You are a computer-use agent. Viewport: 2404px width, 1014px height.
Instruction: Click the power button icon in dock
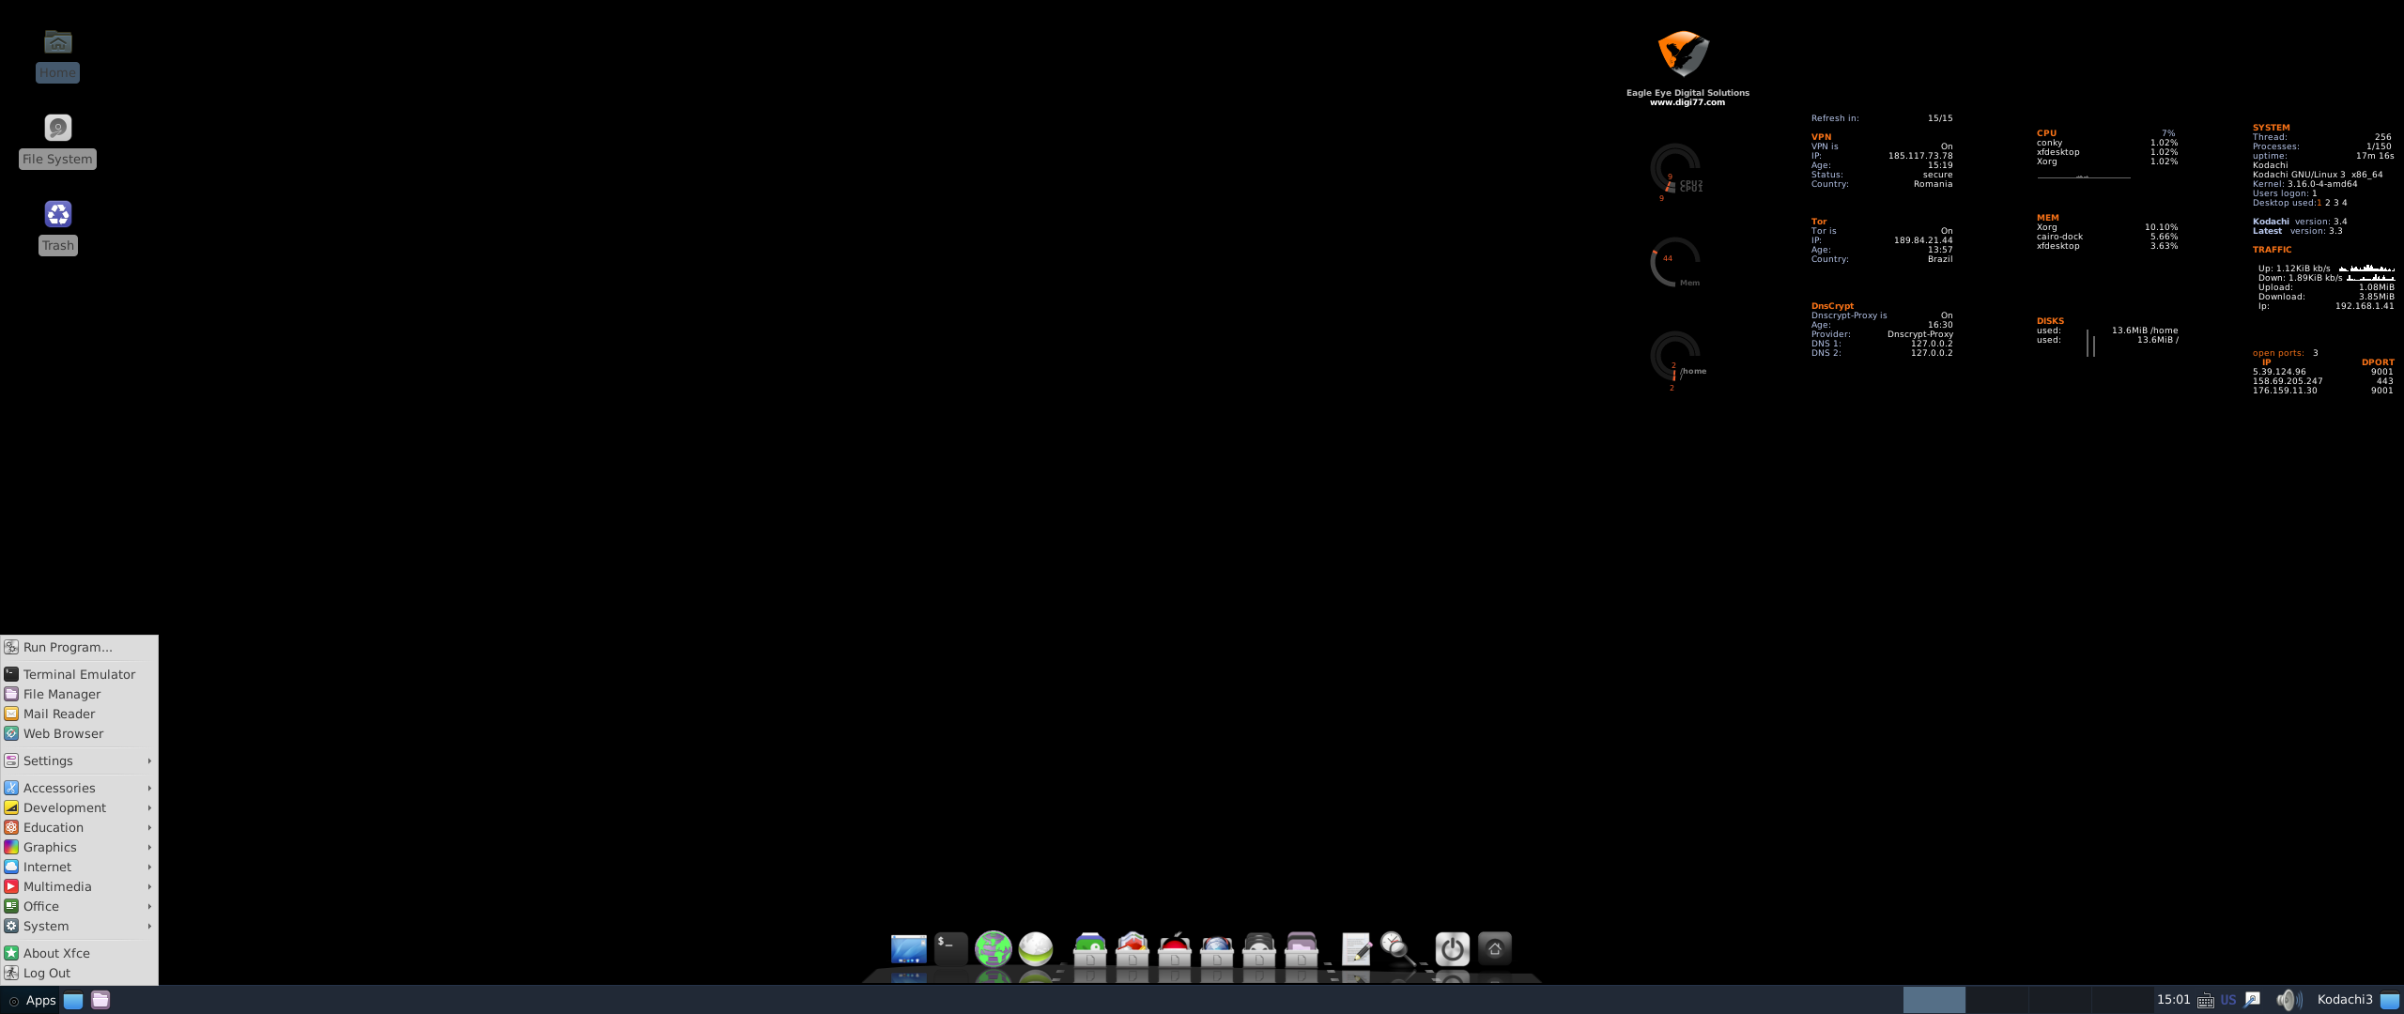[1452, 948]
